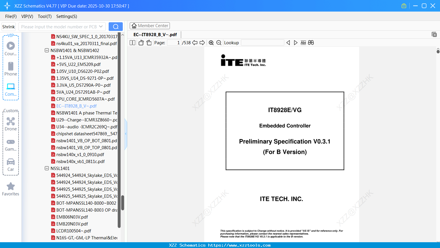Open nsbw1401_VB_OP_BOT_0801 file
440x248 pixels.
[x=87, y=140]
